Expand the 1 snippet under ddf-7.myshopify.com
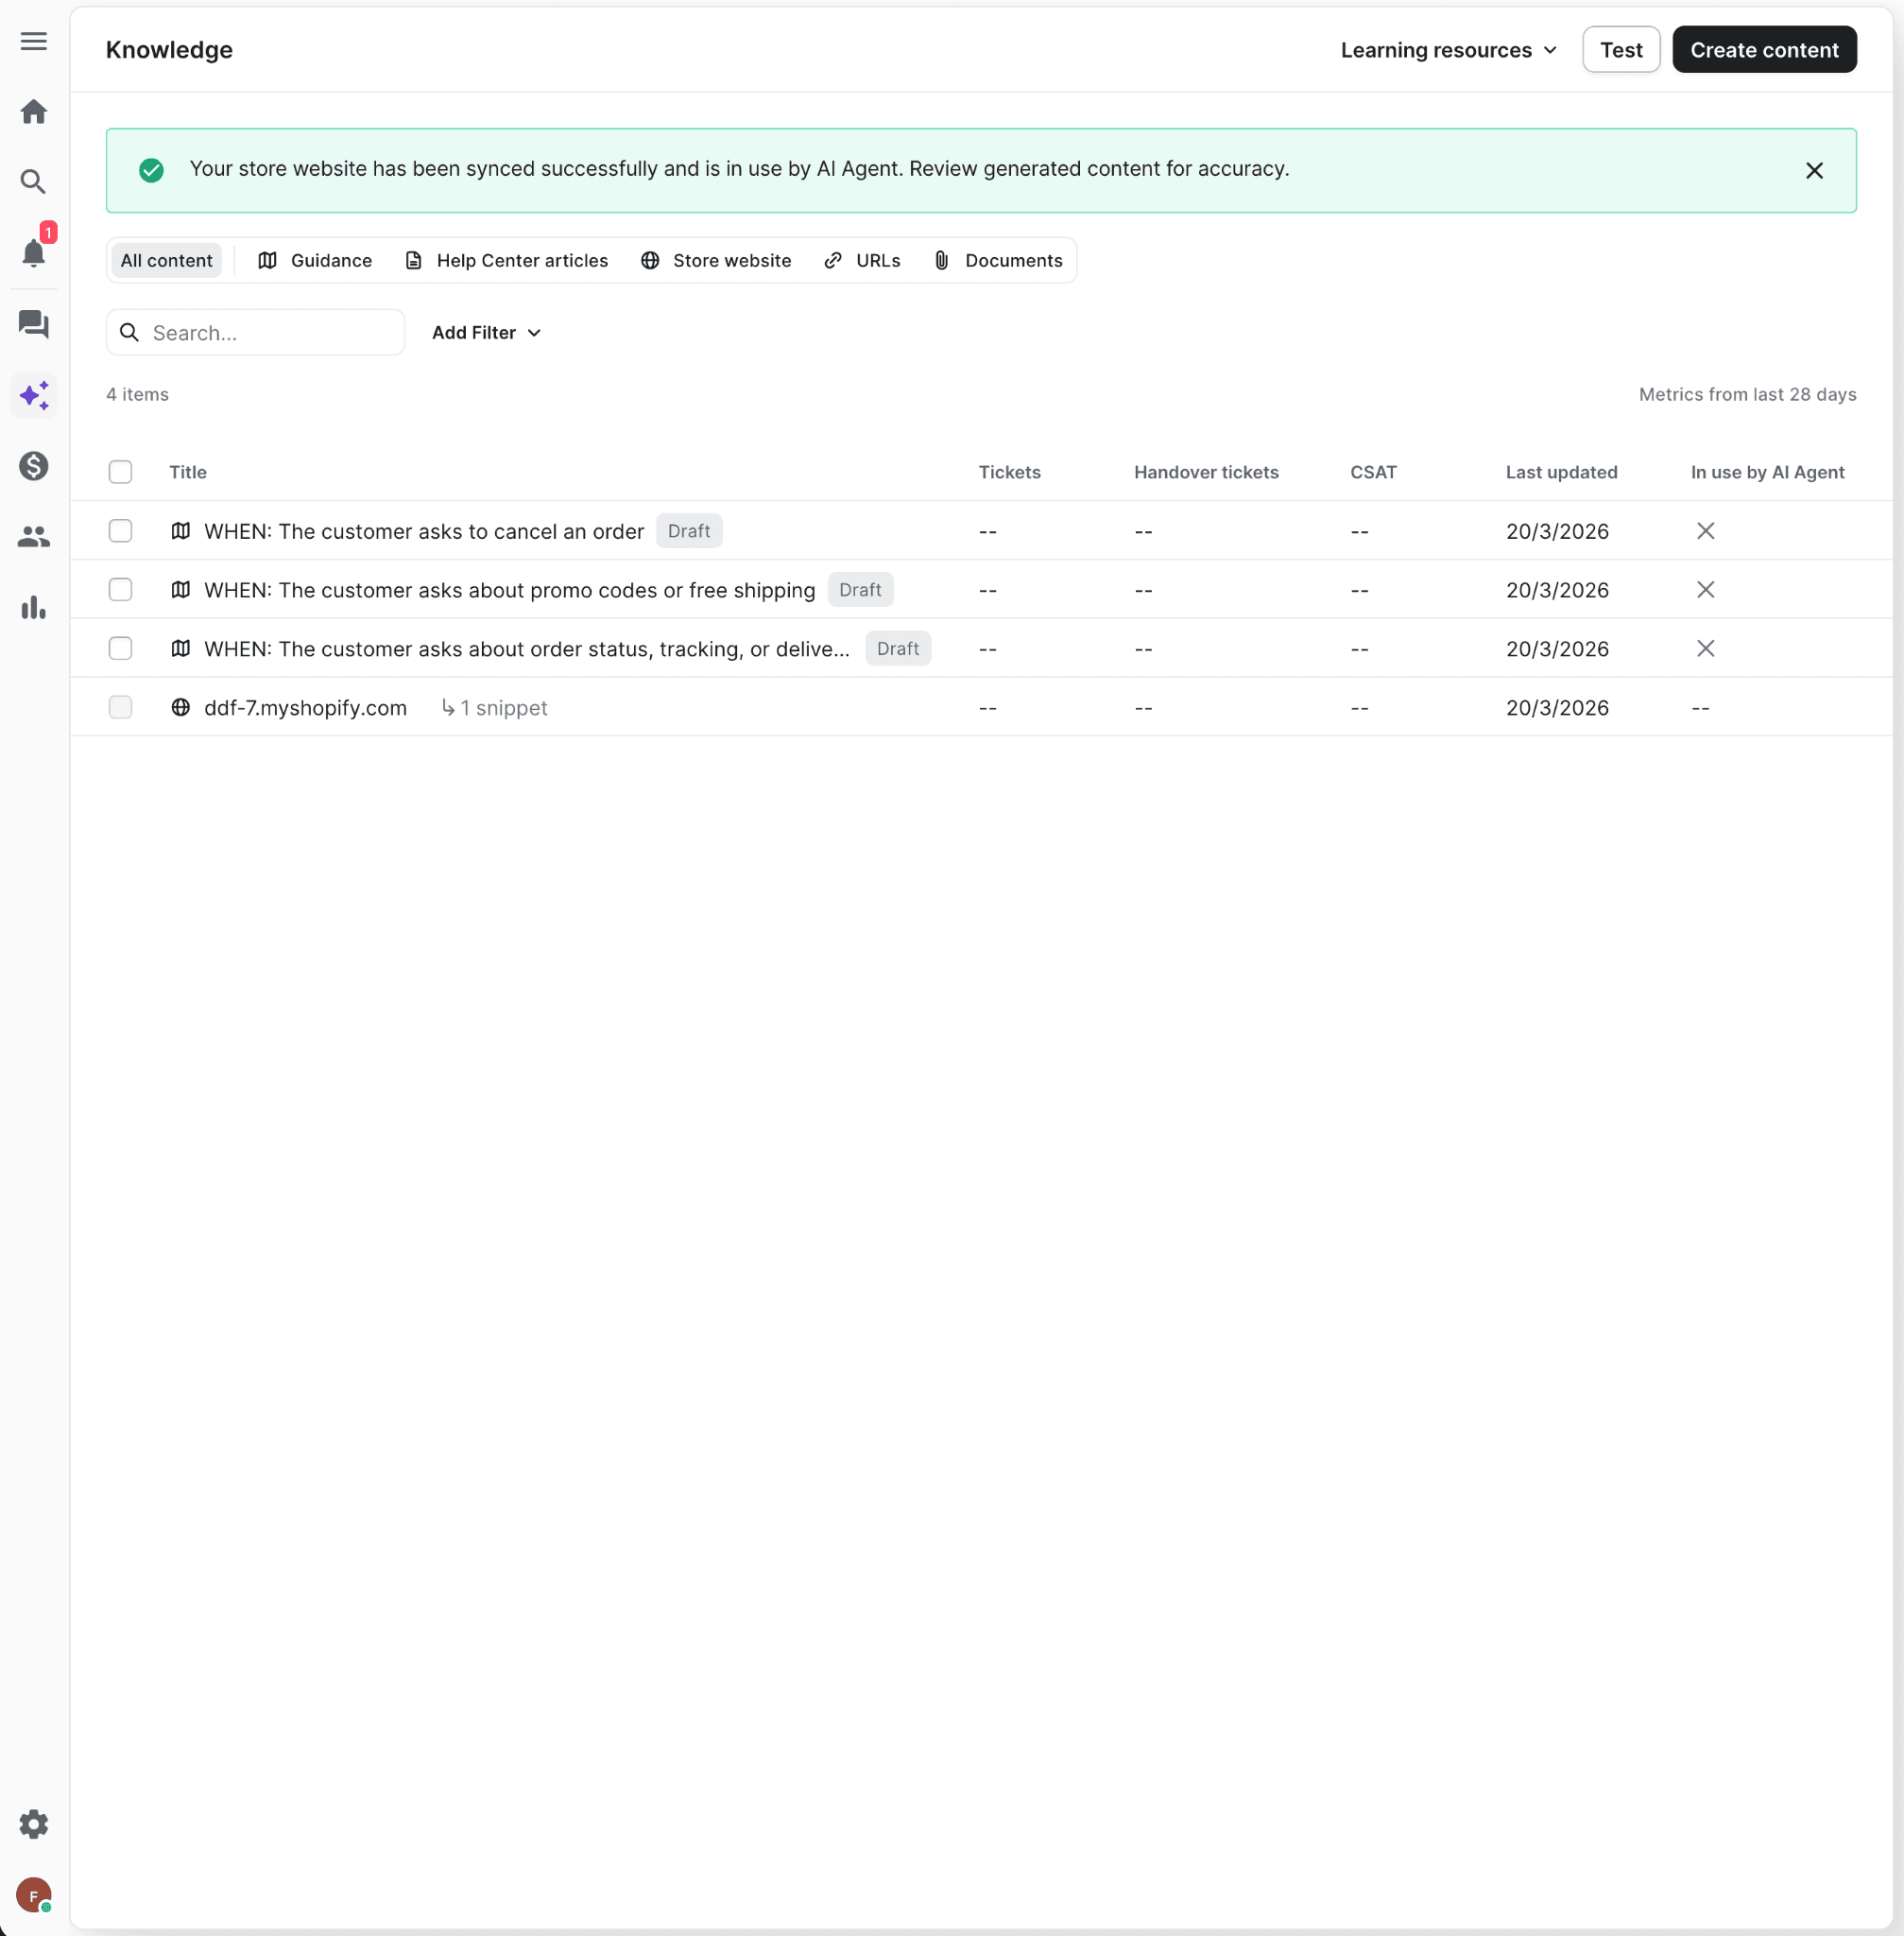The width and height of the screenshot is (1904, 1936). (495, 708)
